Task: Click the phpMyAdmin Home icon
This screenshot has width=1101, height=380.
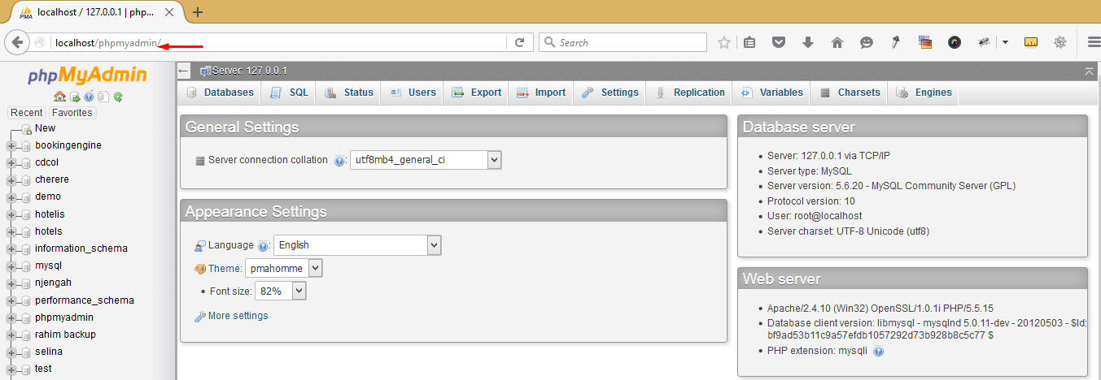Action: click(59, 97)
